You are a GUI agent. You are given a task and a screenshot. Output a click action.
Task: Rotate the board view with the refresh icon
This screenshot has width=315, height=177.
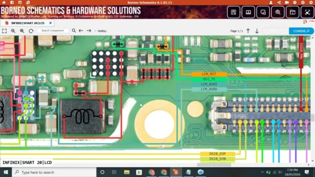pyautogui.click(x=31, y=31)
